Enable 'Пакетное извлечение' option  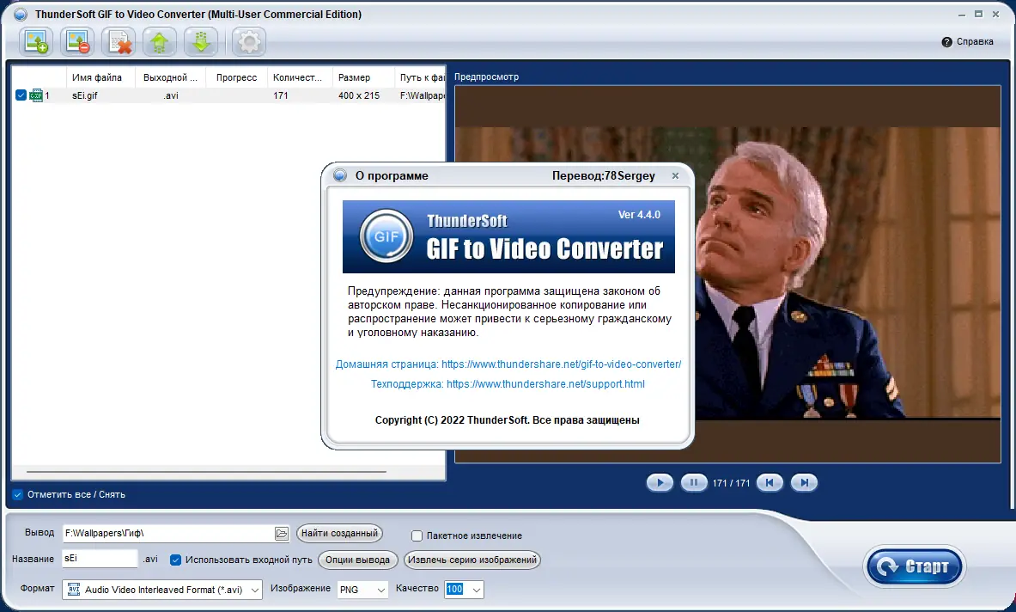coord(417,535)
